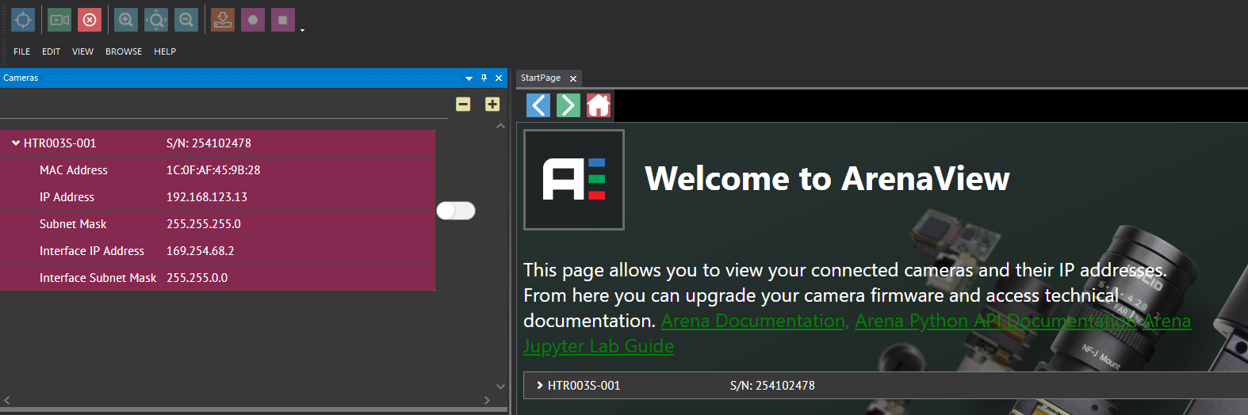Switch to the StartPage tab
Screen dimensions: 1248x415
click(541, 78)
